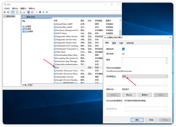Image resolution: width=176 pixels, height=127 pixels.
Task: Click inside the 描述 description text box
Action: click(x=143, y=61)
